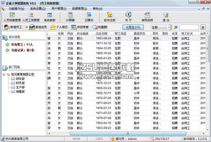
Task: Open dropdown arrow next to 新增员工
Action: pyautogui.click(x=26, y=27)
